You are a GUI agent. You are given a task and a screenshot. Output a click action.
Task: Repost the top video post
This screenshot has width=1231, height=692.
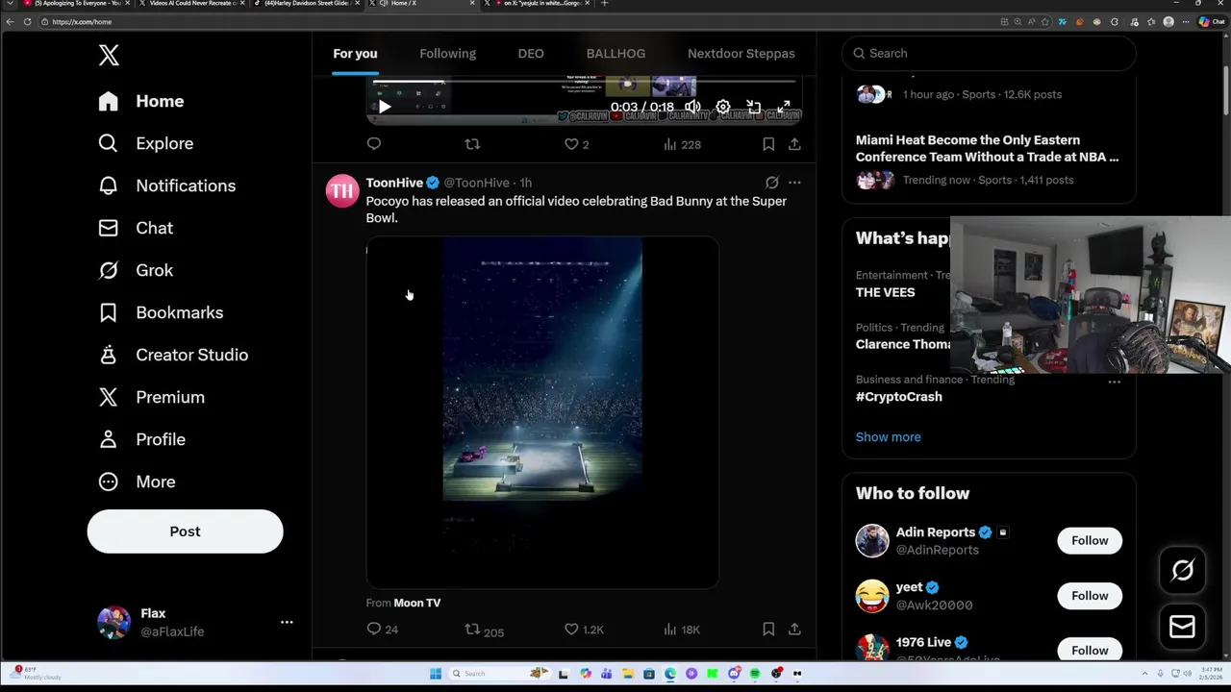[472, 144]
